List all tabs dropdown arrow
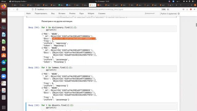 click(181, 5)
